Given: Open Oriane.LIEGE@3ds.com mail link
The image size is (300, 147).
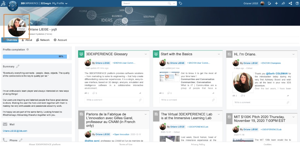Looking at the screenshot, I should point(15,131).
